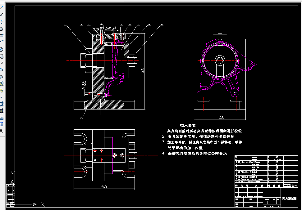Select the Spline tool
Viewport: 302px width, 210px height.
1,63
